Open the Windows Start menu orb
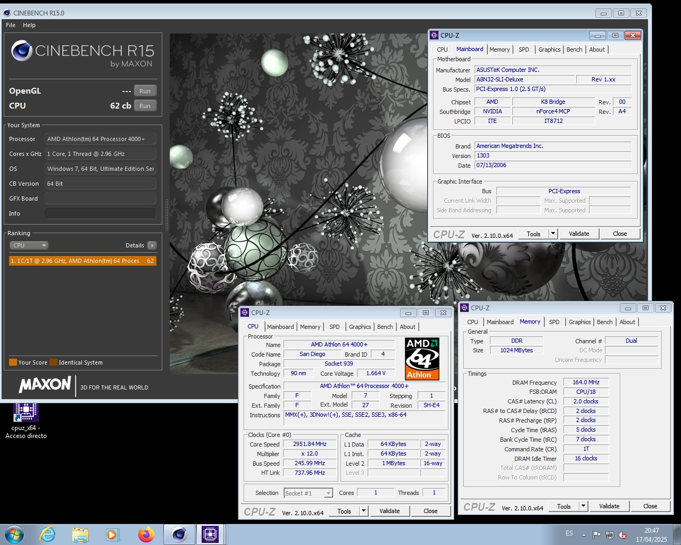This screenshot has height=545, width=681. pyautogui.click(x=14, y=534)
